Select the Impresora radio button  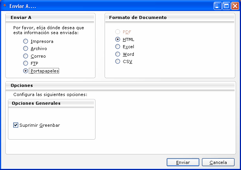click(26, 41)
